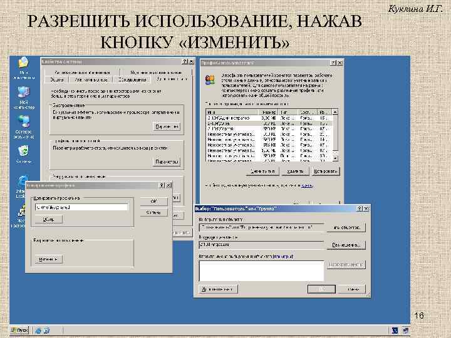
Task: Open the Корзина recycle bin icon
Action: pyautogui.click(x=24, y=155)
